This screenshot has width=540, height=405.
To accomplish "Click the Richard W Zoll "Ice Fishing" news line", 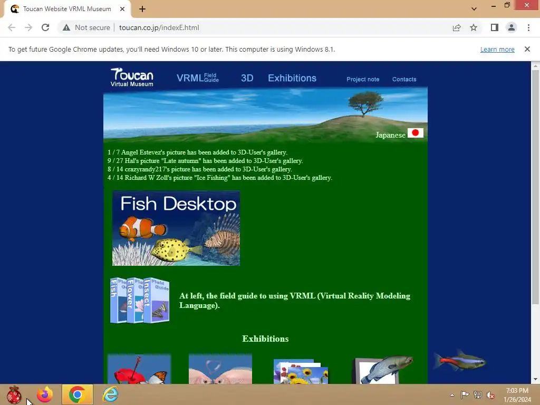I will point(219,178).
